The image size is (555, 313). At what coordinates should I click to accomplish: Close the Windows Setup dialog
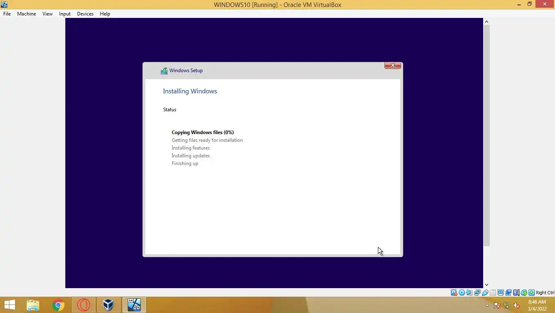(393, 65)
